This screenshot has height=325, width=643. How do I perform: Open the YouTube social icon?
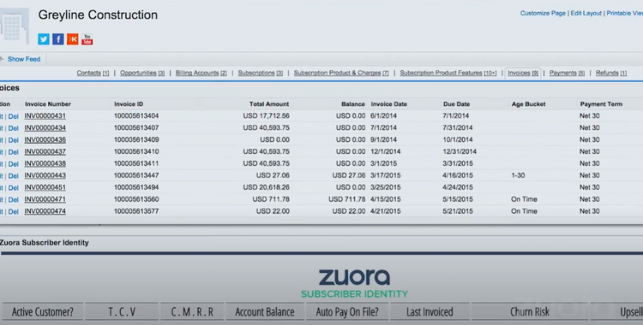click(x=87, y=38)
